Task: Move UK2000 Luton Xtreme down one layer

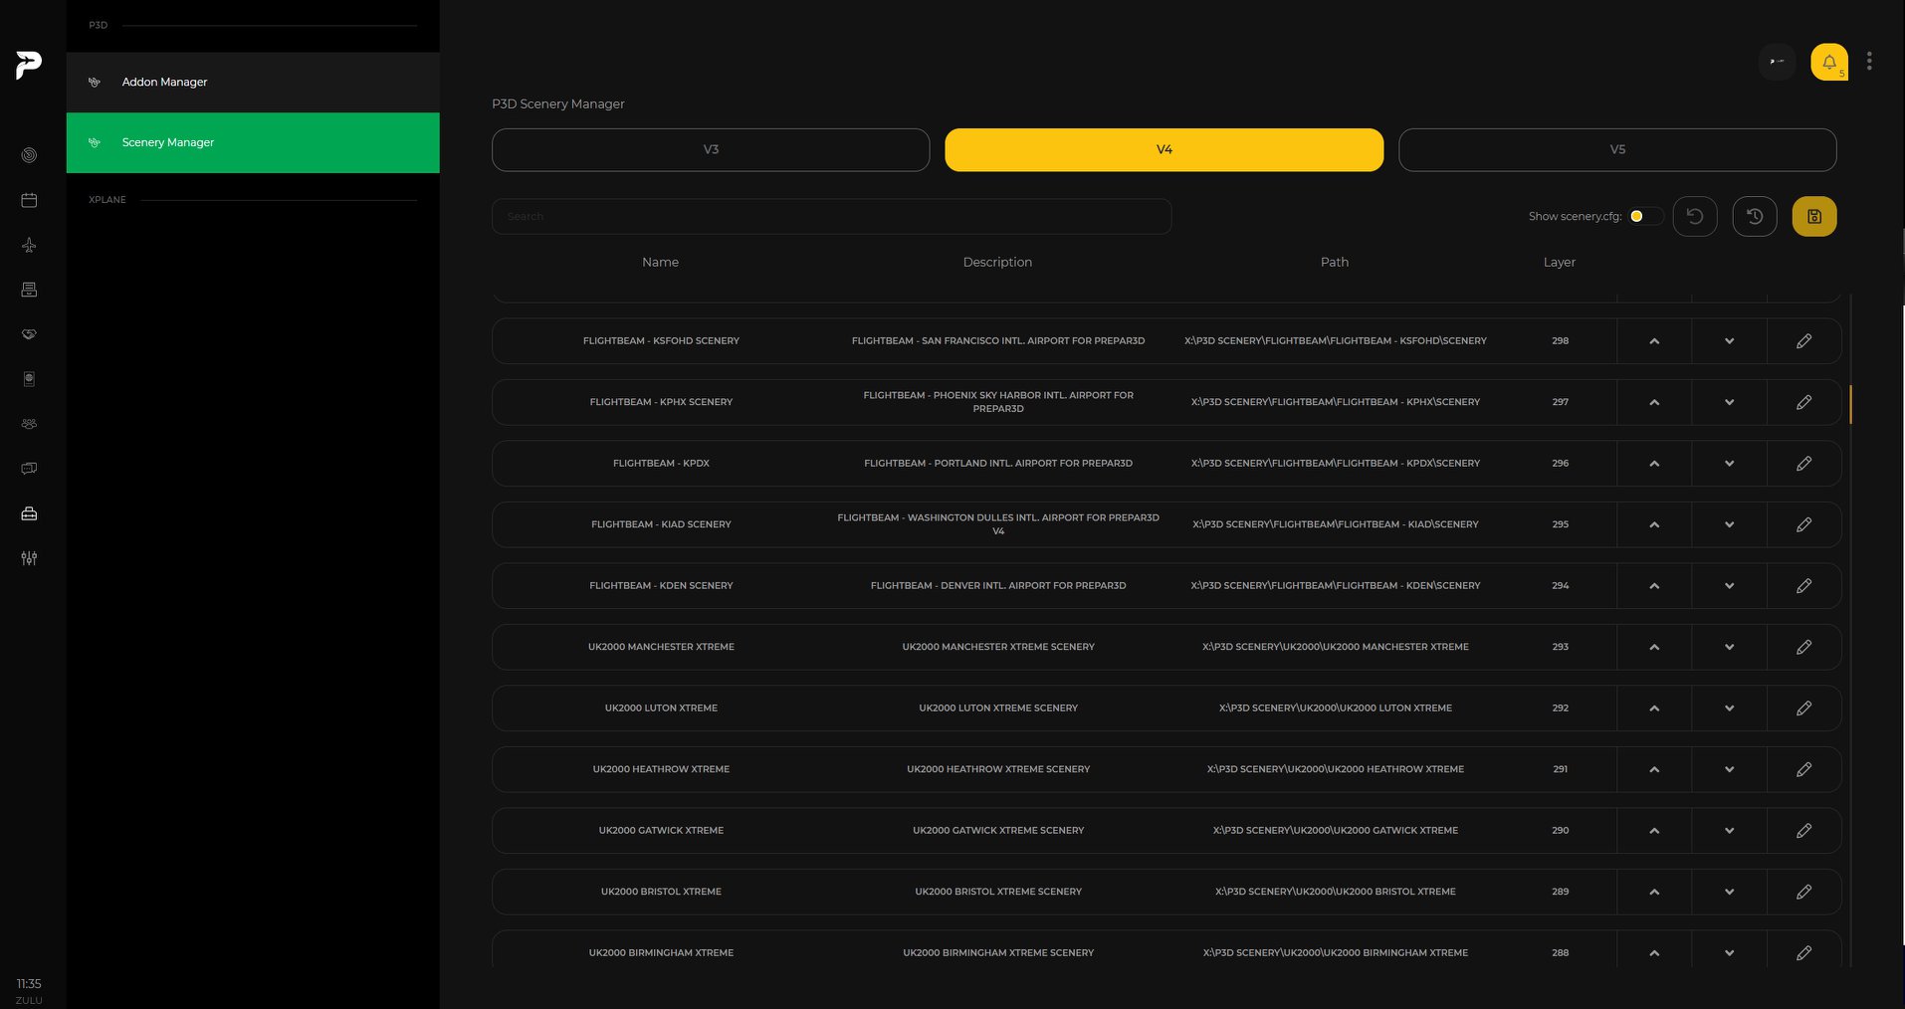Action: pyautogui.click(x=1729, y=708)
